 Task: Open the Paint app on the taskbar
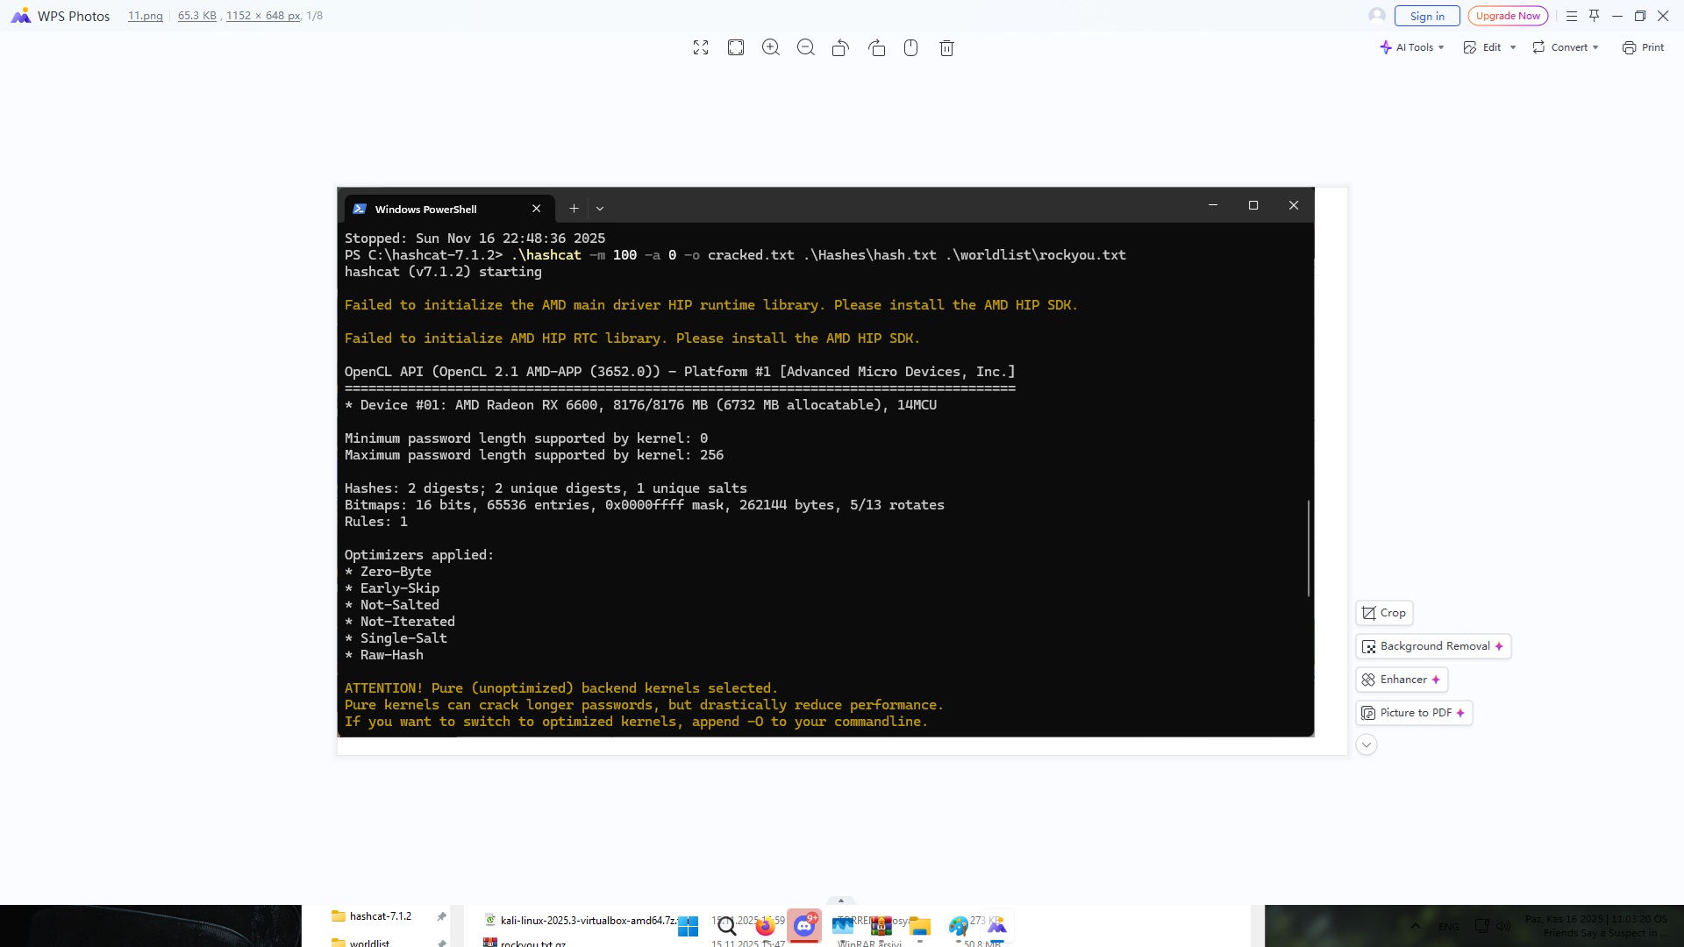959,926
